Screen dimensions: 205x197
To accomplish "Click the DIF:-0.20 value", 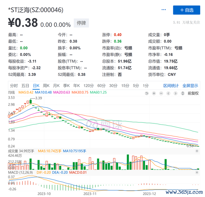I will tap(44, 172).
